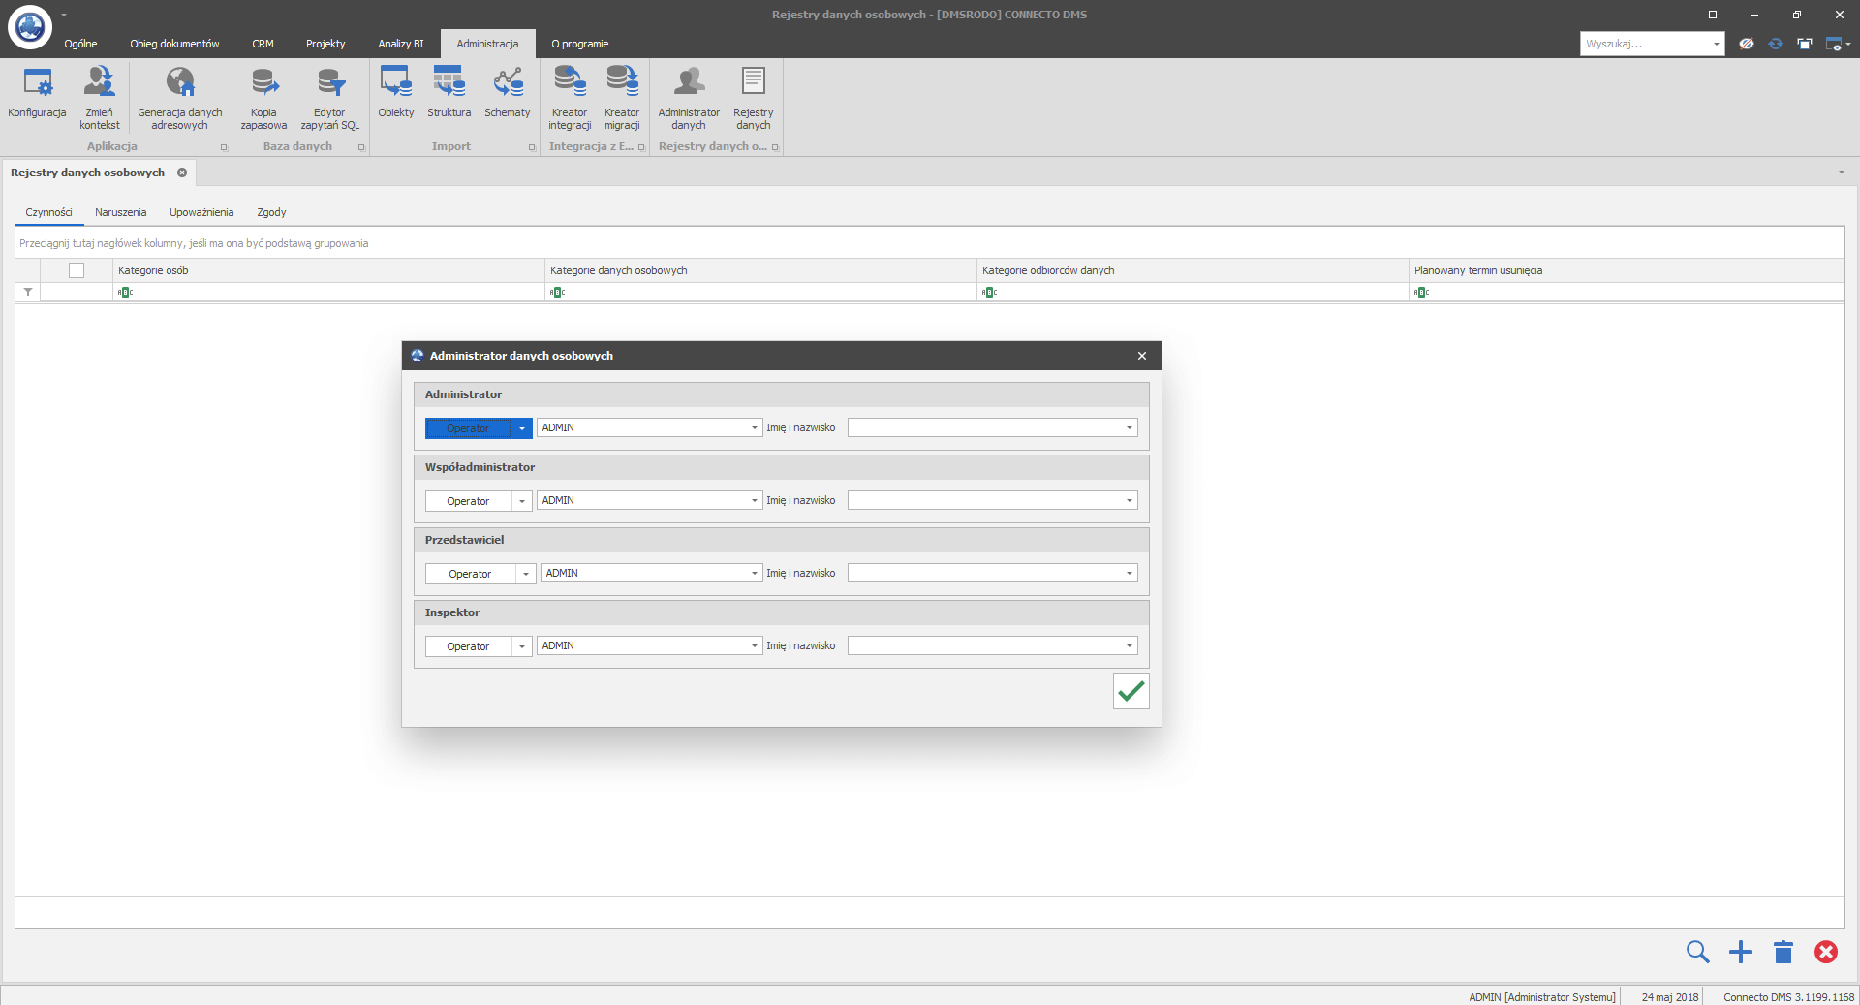Open the Projekty ribbon tab
The height and width of the screenshot is (1005, 1860).
(325, 44)
